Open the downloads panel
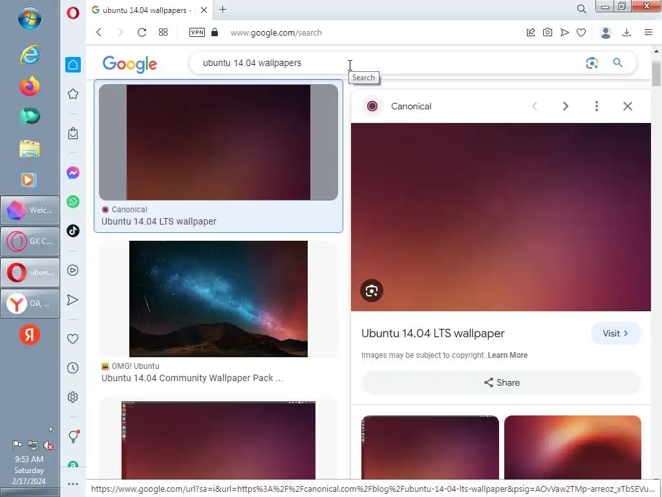The height and width of the screenshot is (497, 662). coord(627,32)
